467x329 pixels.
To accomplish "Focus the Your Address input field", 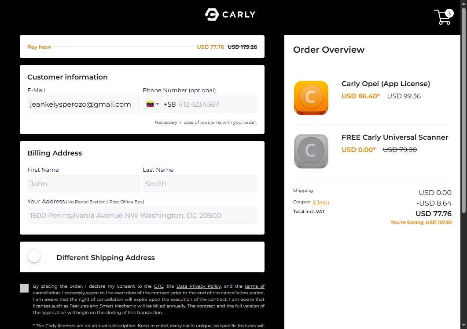I will coord(142,215).
